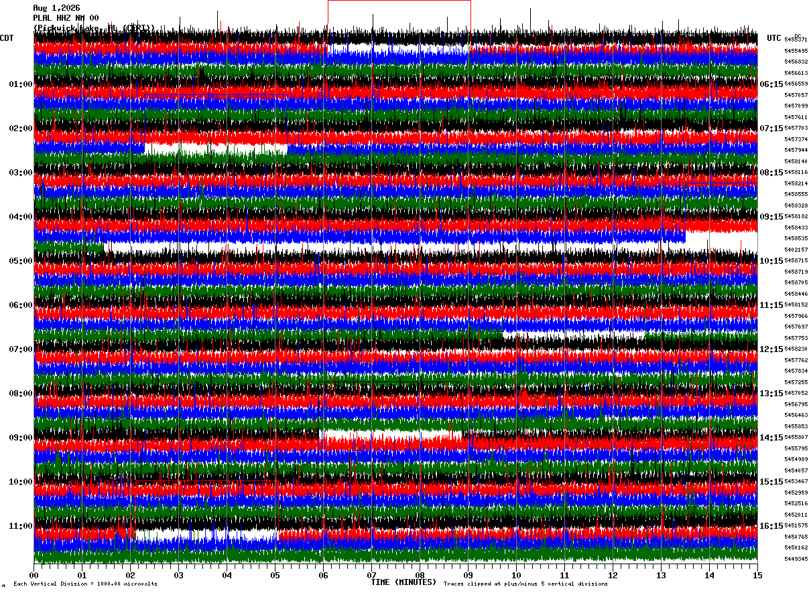Click the DC offset value 5456613
The width and height of the screenshot is (811, 593).
coord(796,73)
